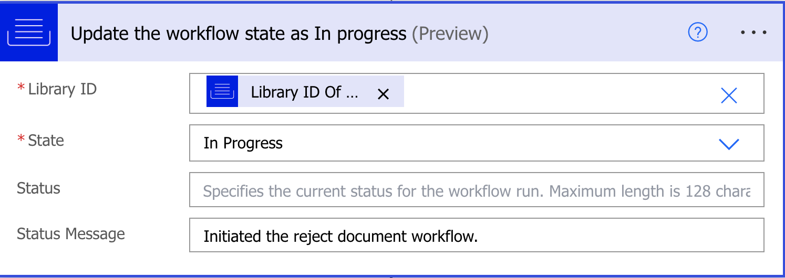The image size is (785, 278).
Task: Expand the State dropdown chevron
Action: tap(729, 144)
